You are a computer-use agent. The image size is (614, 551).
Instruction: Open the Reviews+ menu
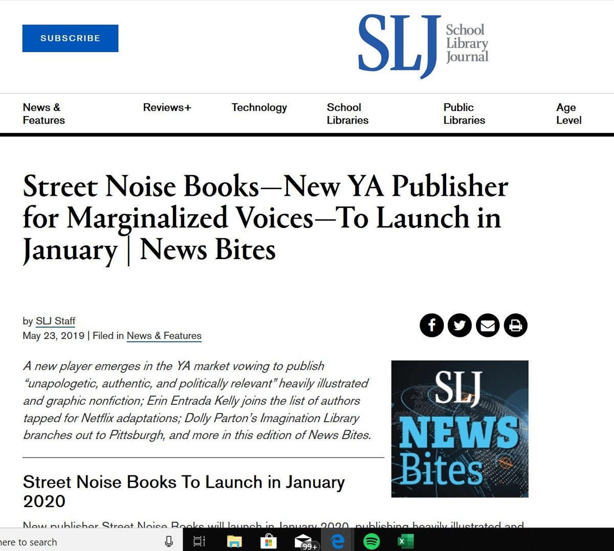167,107
